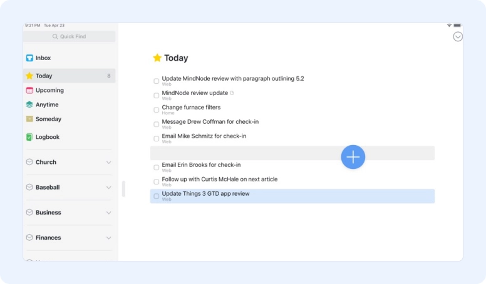The height and width of the screenshot is (284, 486).
Task: Click the Today badge count 8
Action: 109,76
